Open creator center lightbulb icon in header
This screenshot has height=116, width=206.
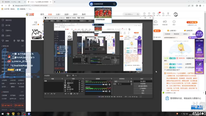[x=168, y=14]
